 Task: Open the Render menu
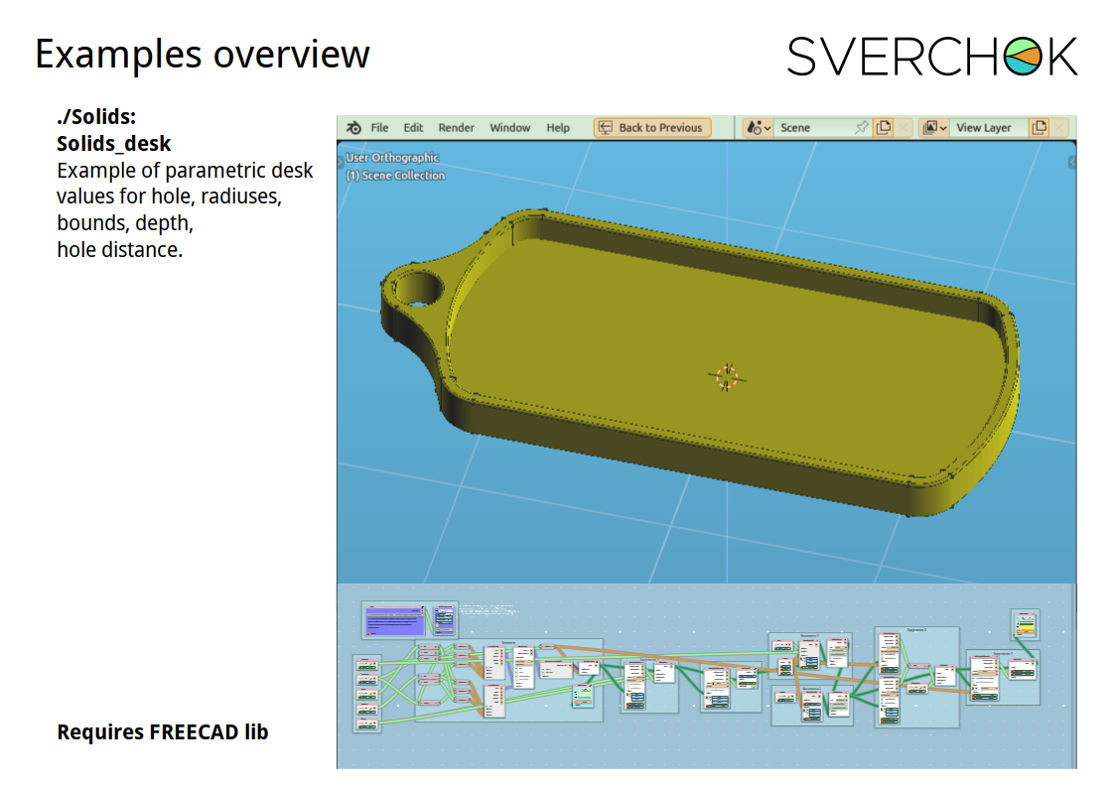pyautogui.click(x=456, y=128)
